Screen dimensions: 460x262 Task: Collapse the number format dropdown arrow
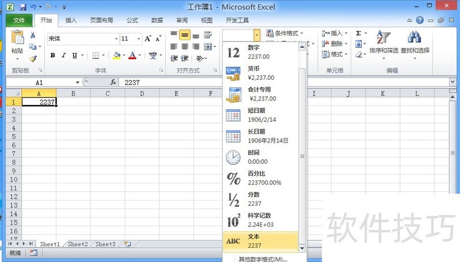click(x=257, y=35)
